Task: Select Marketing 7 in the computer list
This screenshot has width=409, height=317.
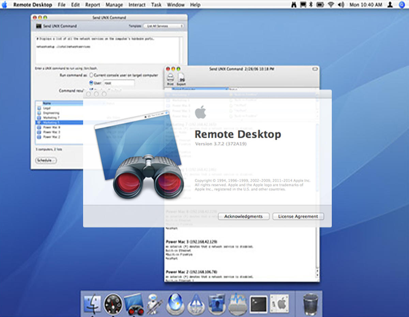Action: (59, 117)
